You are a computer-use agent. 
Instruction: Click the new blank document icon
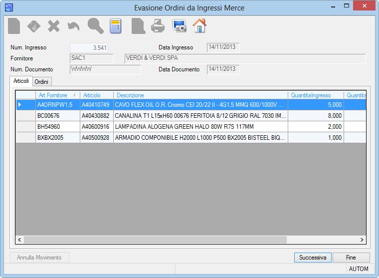(14, 26)
